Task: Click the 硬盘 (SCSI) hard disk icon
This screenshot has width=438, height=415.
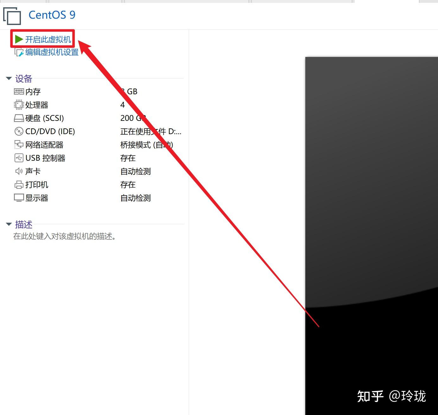Action: pyautogui.click(x=19, y=118)
